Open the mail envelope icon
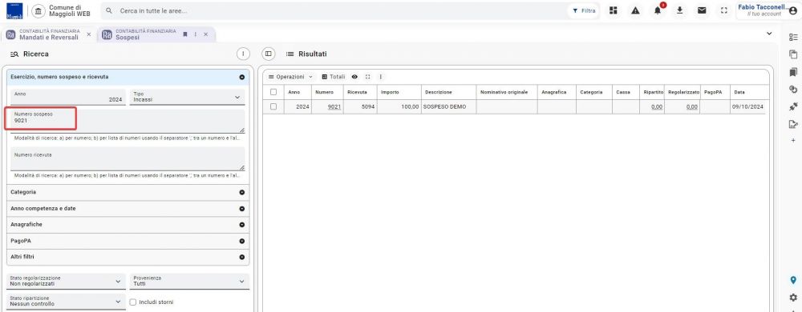 (702, 10)
